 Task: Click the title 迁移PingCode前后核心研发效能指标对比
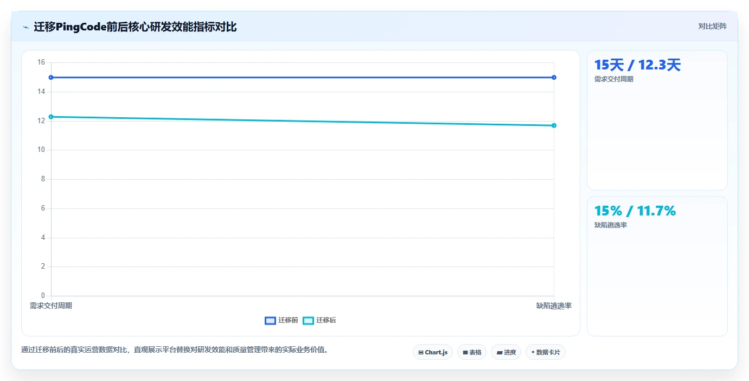pyautogui.click(x=135, y=27)
